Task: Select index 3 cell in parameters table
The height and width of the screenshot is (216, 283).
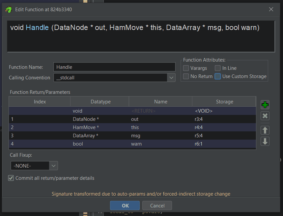Action: pyautogui.click(x=40, y=136)
